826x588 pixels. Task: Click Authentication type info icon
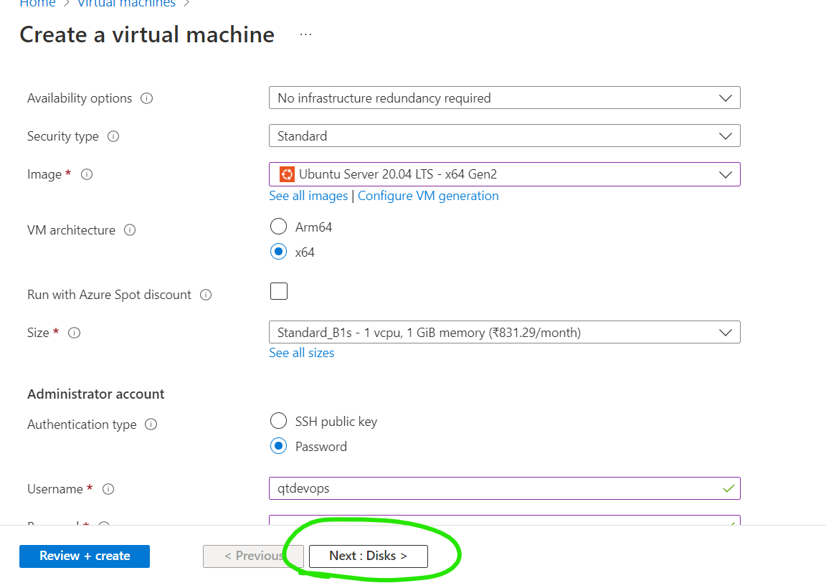click(x=151, y=425)
